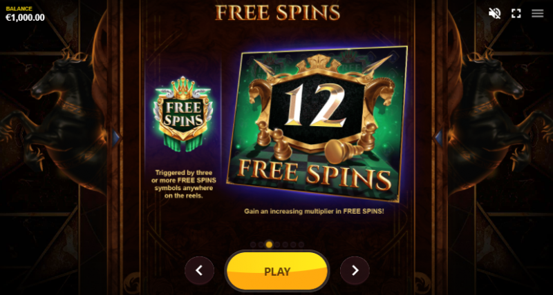Image resolution: width=553 pixels, height=295 pixels.
Task: Start the game with the PLAY button
Action: coord(277,271)
